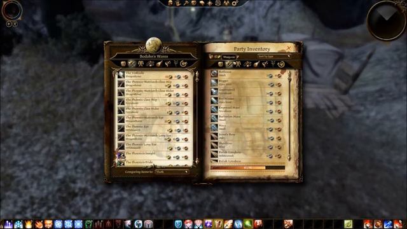Viewport: 407px width, 229px height.
Task: Select armor filter in Bodahn's Wares
Action: (x=141, y=64)
